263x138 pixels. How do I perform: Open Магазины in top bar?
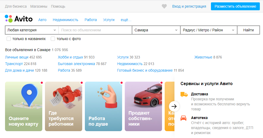pyautogui.click(x=39, y=6)
